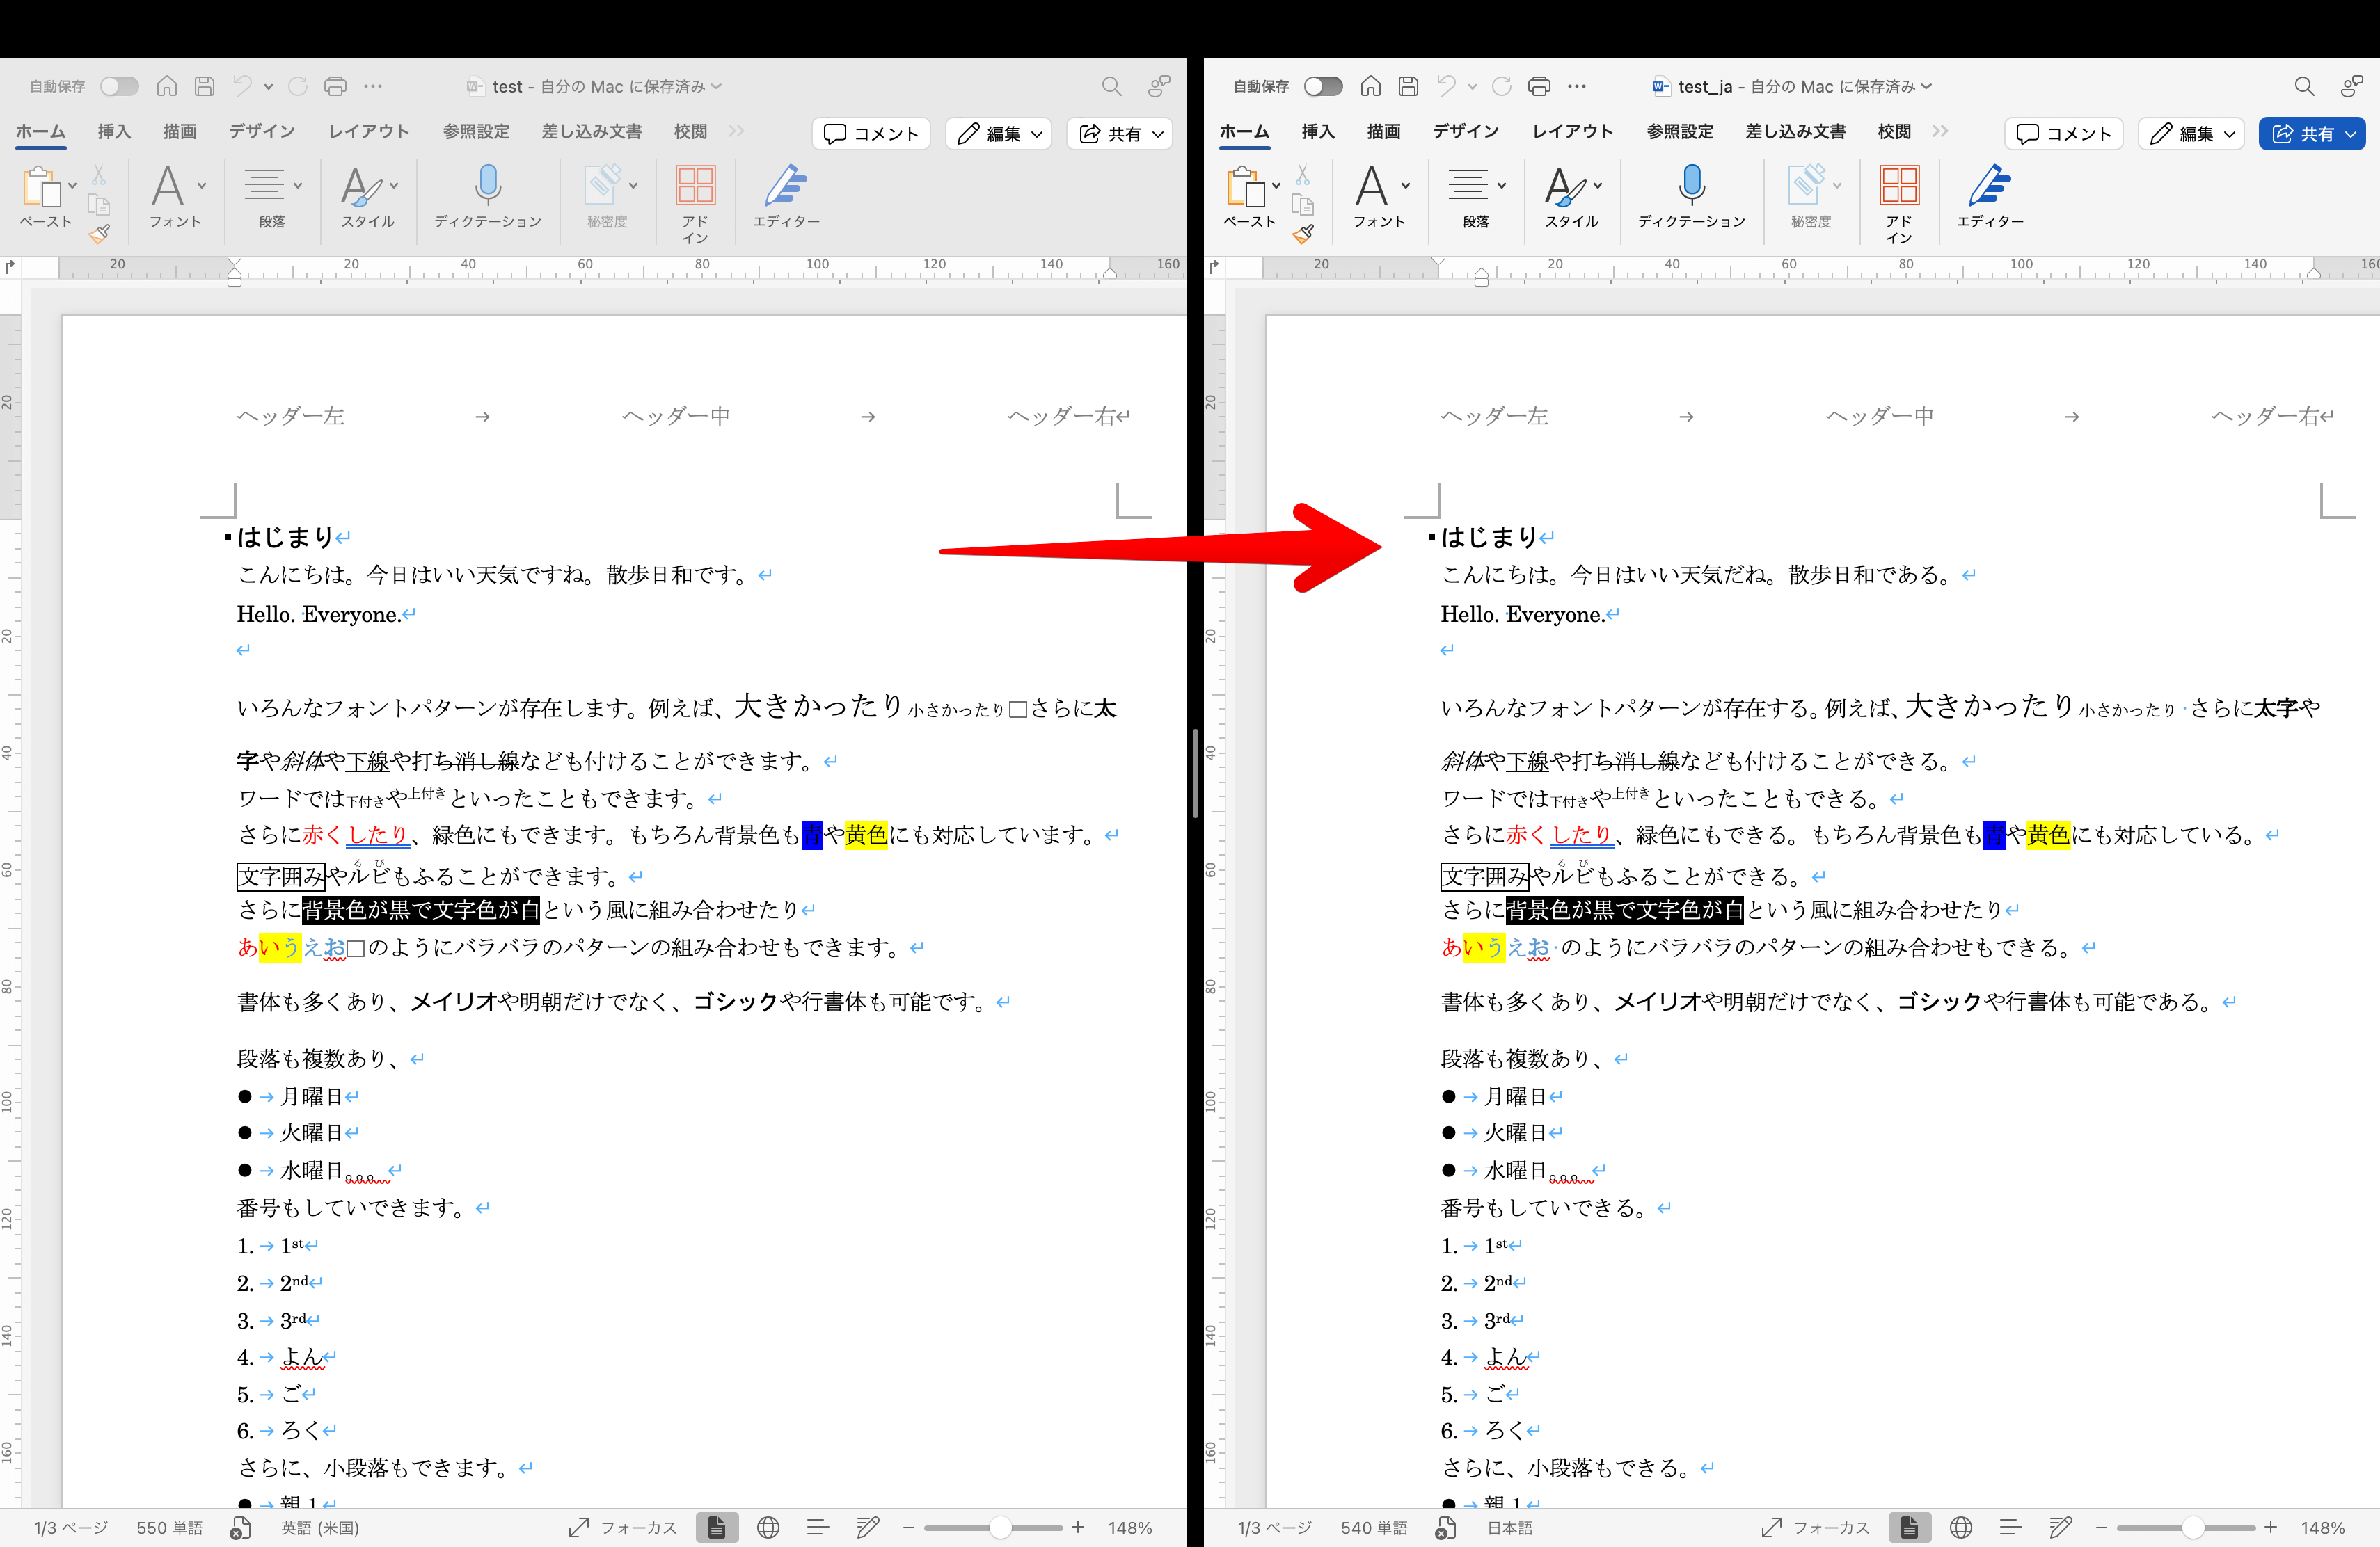Open 参照設定 tab in right window
This screenshot has width=2380, height=1547.
(1680, 132)
